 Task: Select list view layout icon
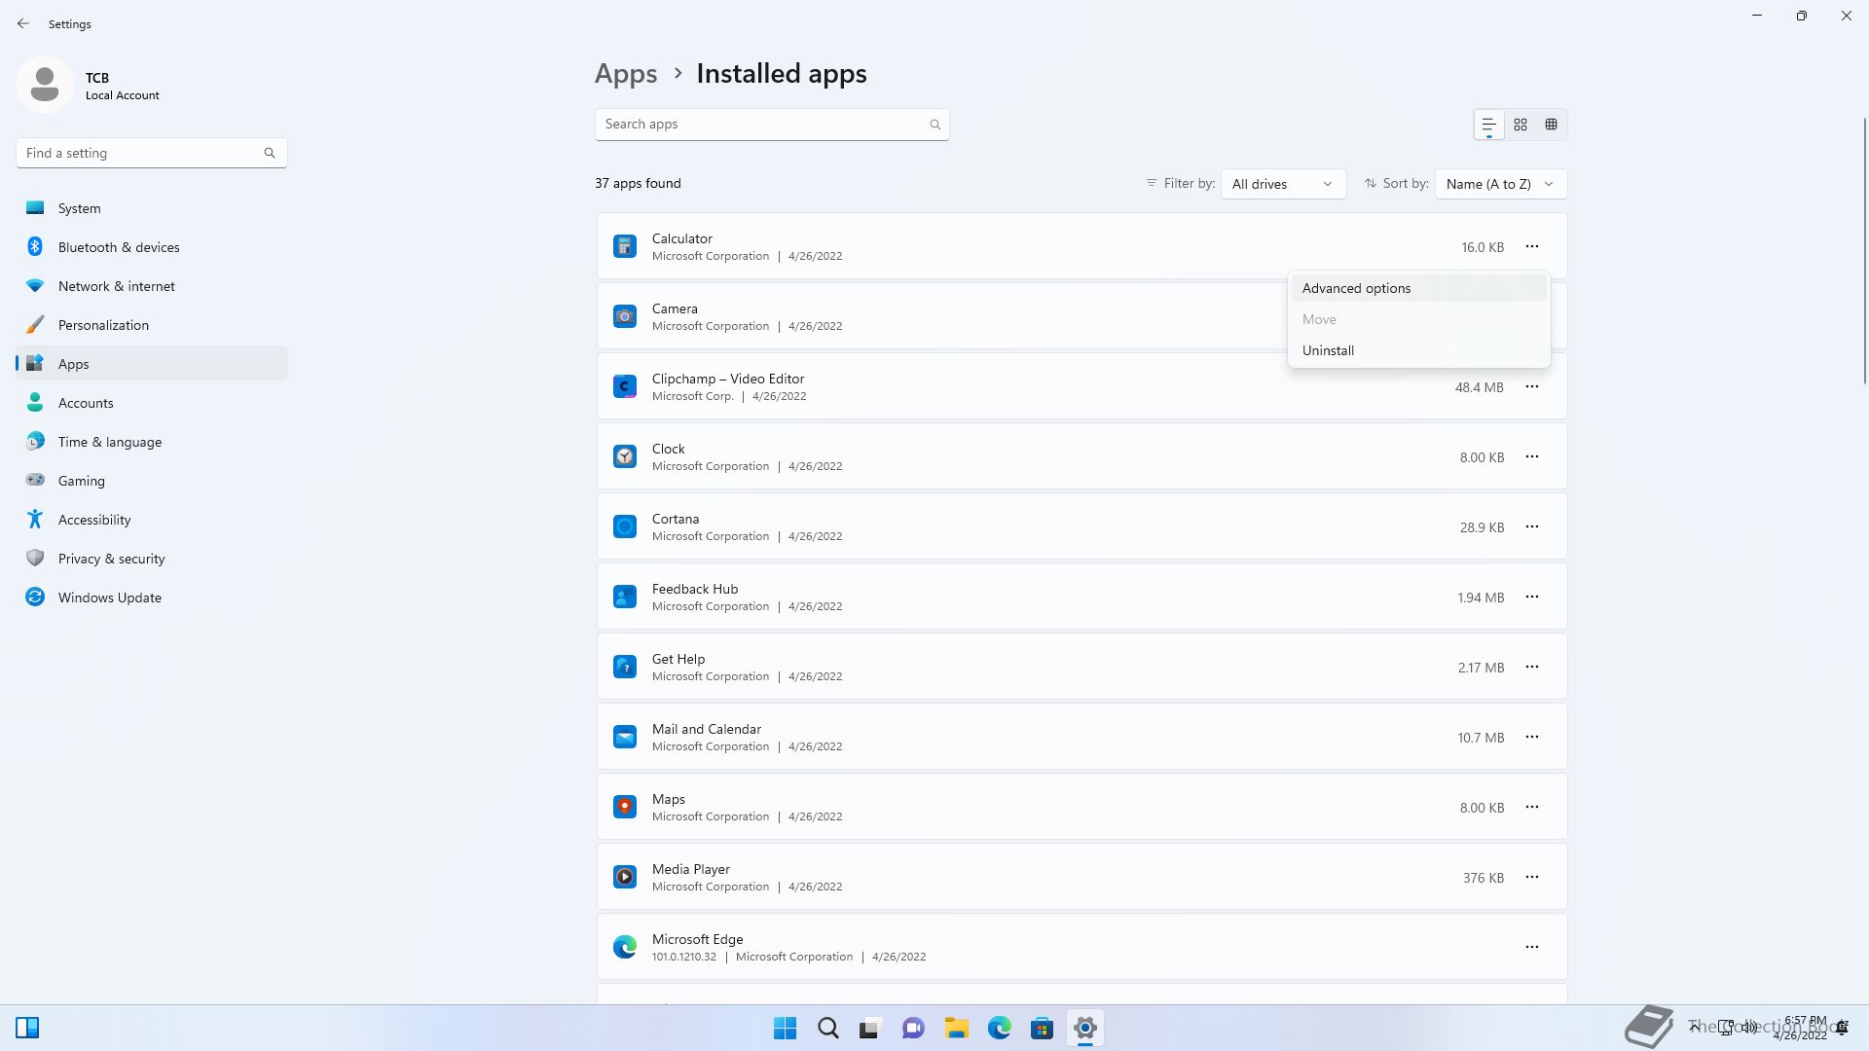coord(1488,125)
